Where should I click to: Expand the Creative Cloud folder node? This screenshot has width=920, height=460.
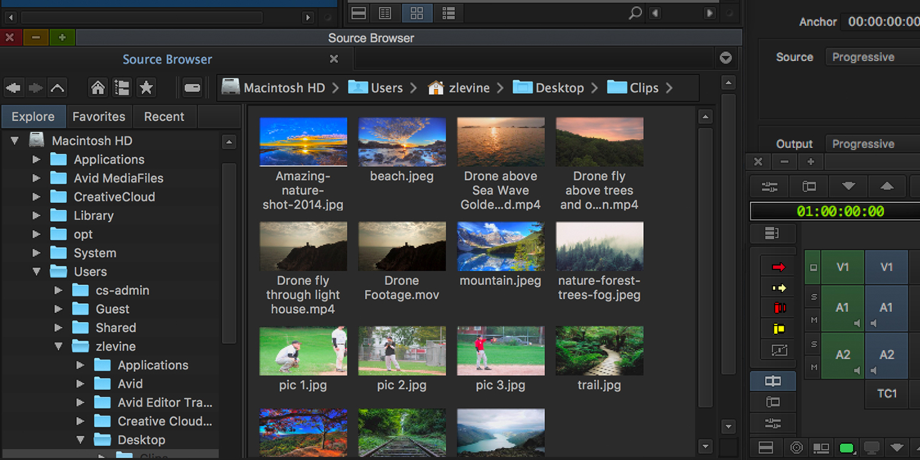(80, 421)
